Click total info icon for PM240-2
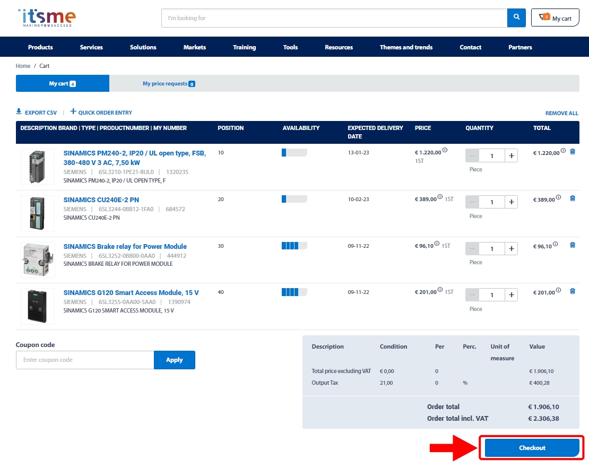 coord(563,151)
